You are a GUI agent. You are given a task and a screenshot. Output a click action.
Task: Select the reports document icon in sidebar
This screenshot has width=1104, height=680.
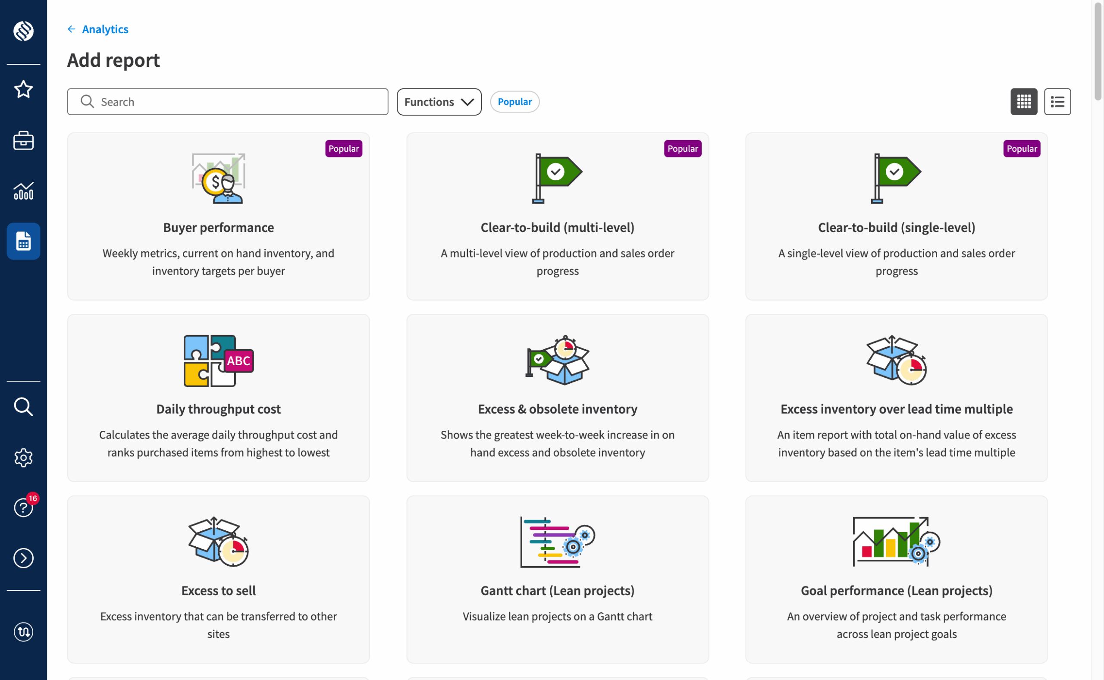(23, 241)
